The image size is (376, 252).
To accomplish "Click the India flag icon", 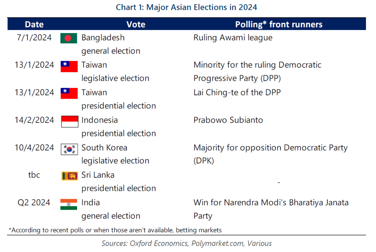I will (x=69, y=204).
